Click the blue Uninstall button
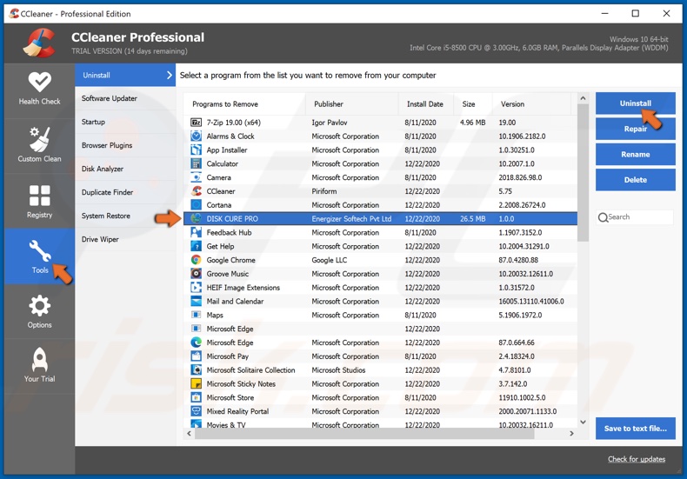This screenshot has height=479, width=687. coord(636,103)
